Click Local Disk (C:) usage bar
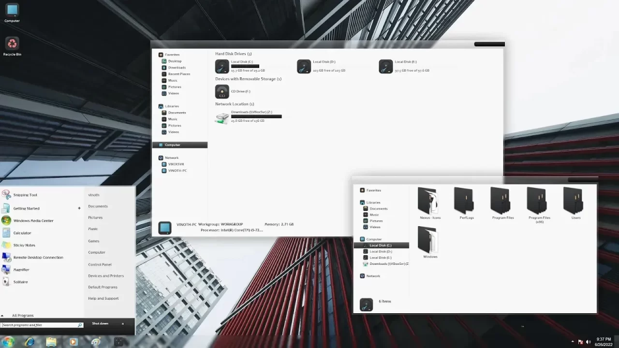 pyautogui.click(x=245, y=66)
